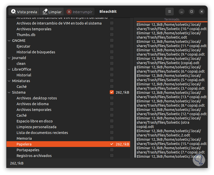This screenshot has width=214, height=175.
Task: Select the Thumbs.db row
Action: 68,35
